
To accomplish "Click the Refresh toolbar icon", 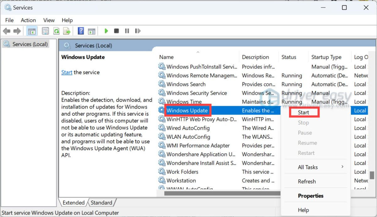I will point(56,31).
